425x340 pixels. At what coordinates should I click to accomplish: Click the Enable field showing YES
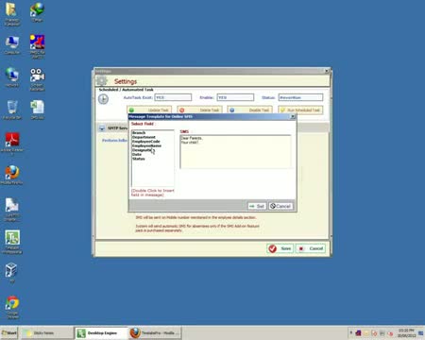235,97
